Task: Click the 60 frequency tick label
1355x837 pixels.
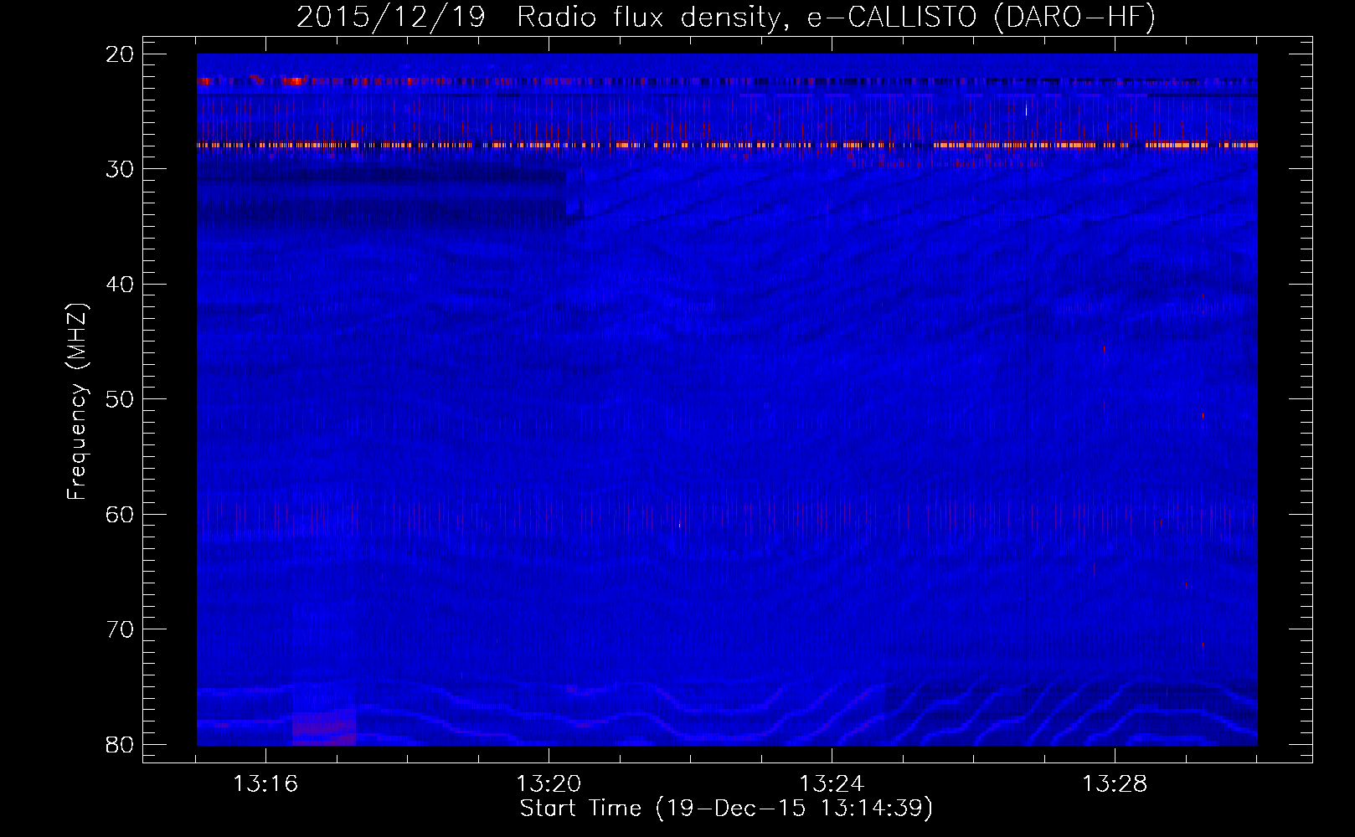Action: [x=121, y=514]
